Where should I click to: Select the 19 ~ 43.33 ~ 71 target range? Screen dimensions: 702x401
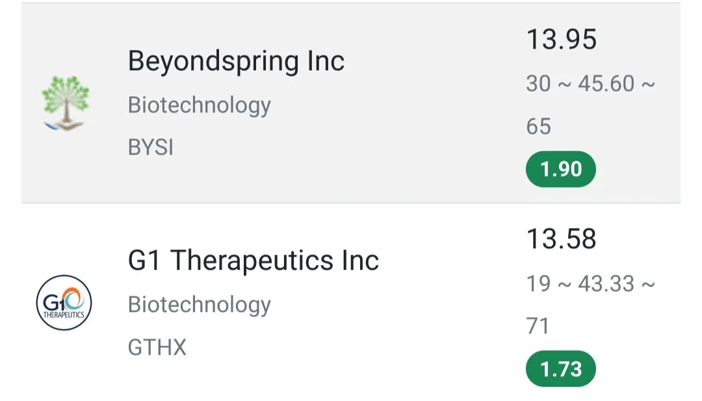click(590, 304)
